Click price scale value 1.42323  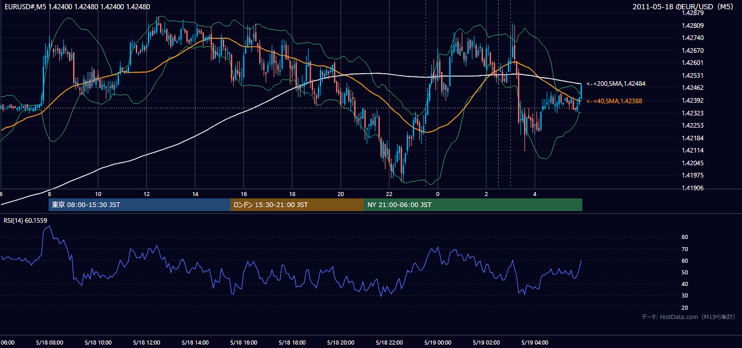(693, 113)
